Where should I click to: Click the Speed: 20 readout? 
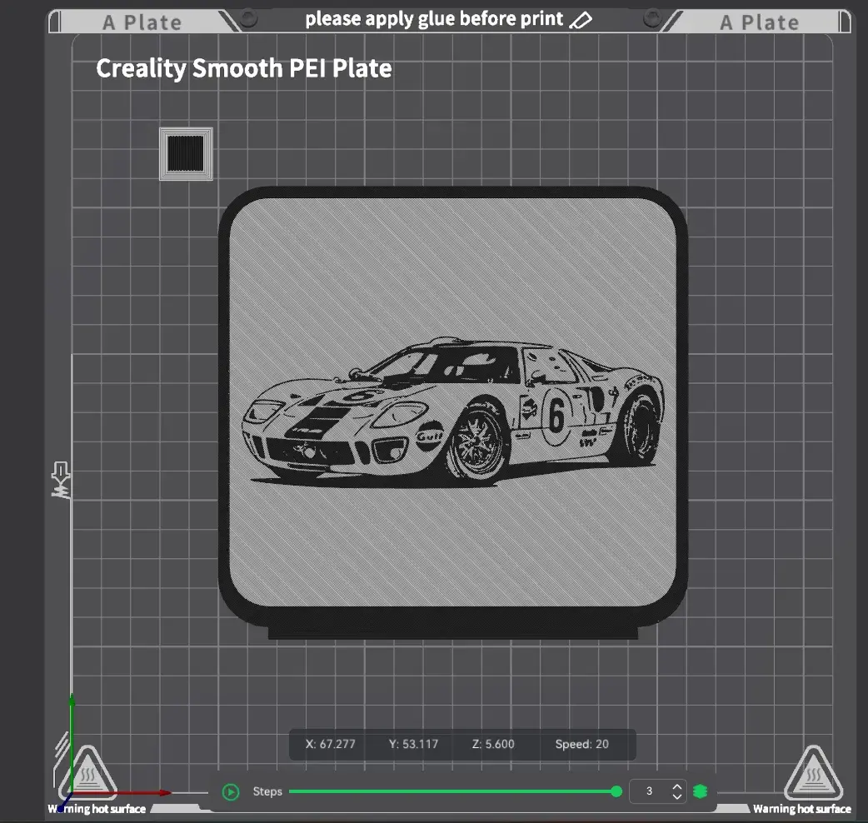[581, 745]
